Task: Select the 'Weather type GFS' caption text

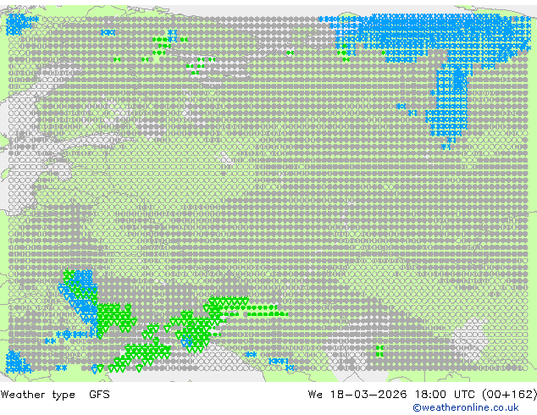Action: [x=55, y=395]
